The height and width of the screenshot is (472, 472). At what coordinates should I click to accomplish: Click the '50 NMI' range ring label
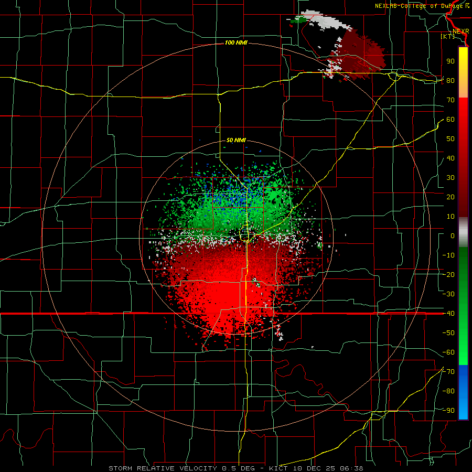(236, 140)
